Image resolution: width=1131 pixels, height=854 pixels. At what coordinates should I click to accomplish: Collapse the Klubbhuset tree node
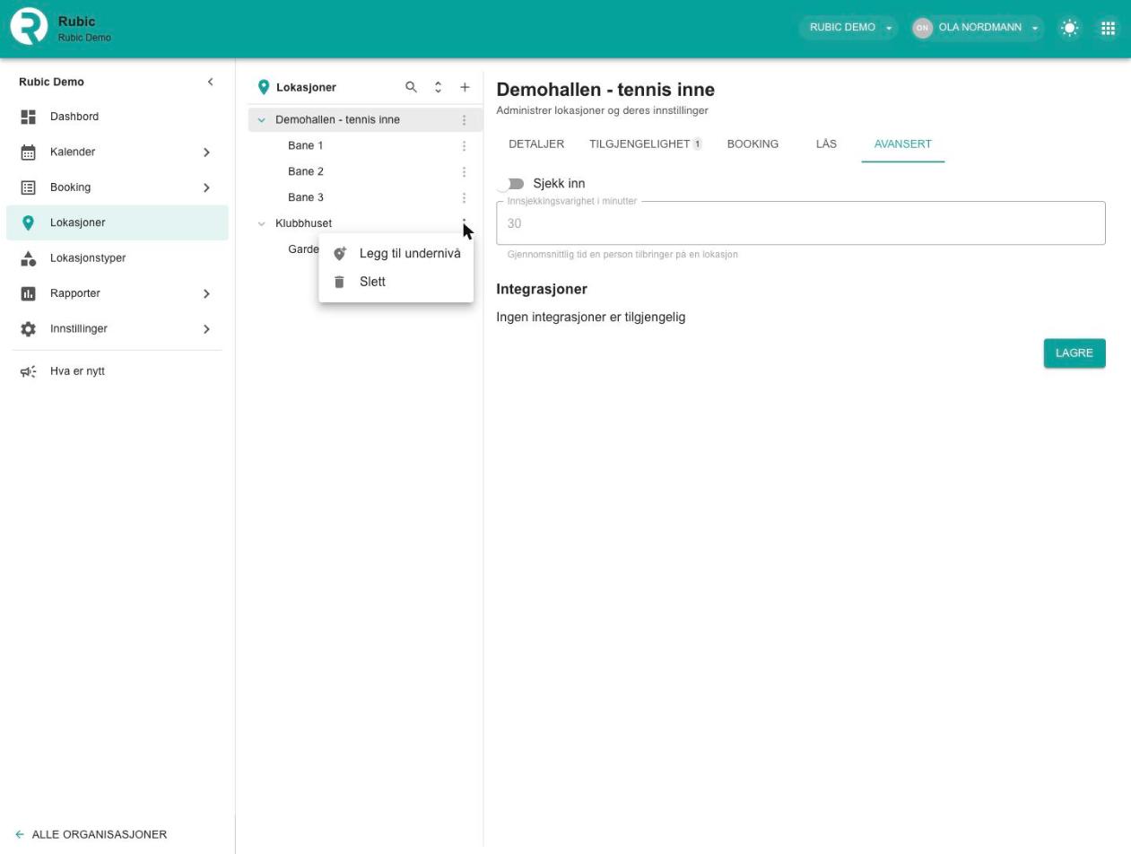pyautogui.click(x=262, y=223)
